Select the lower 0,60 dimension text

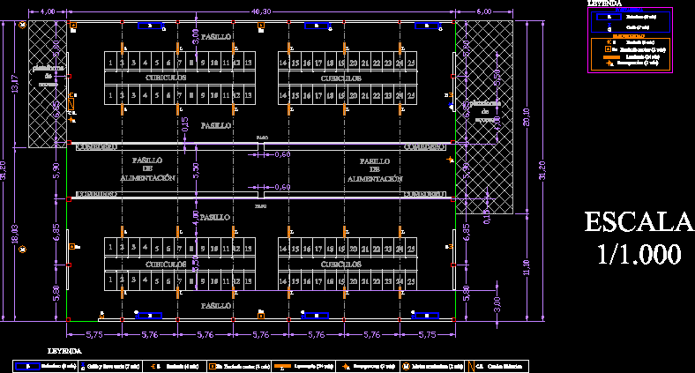(282, 187)
